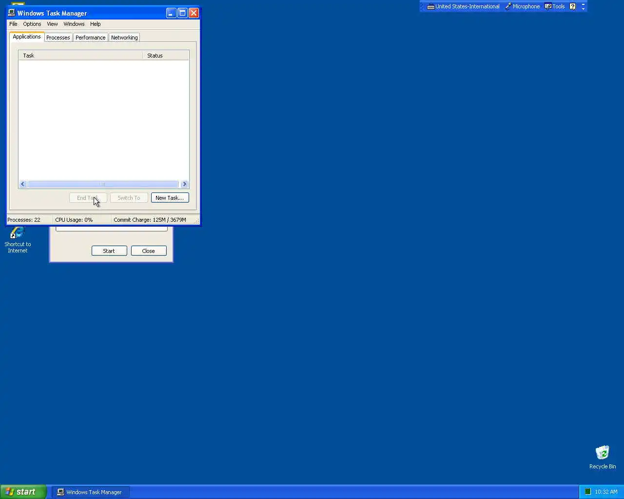Click the green CPU usage tray icon

coord(588,492)
